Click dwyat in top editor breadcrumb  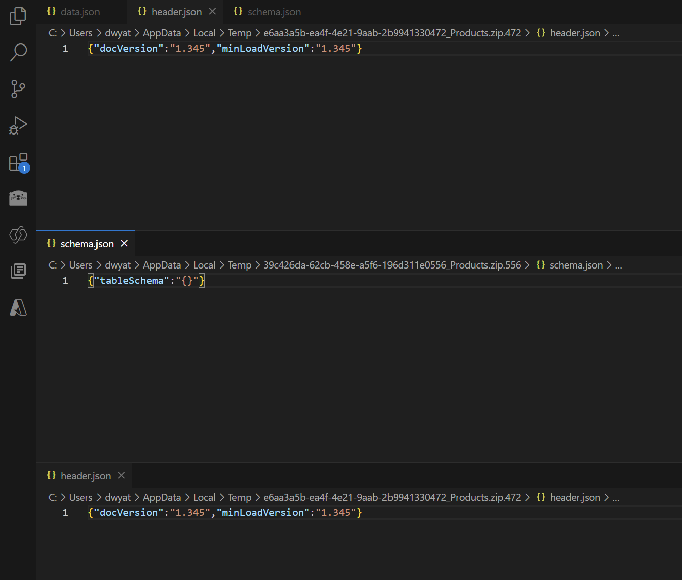(x=118, y=33)
